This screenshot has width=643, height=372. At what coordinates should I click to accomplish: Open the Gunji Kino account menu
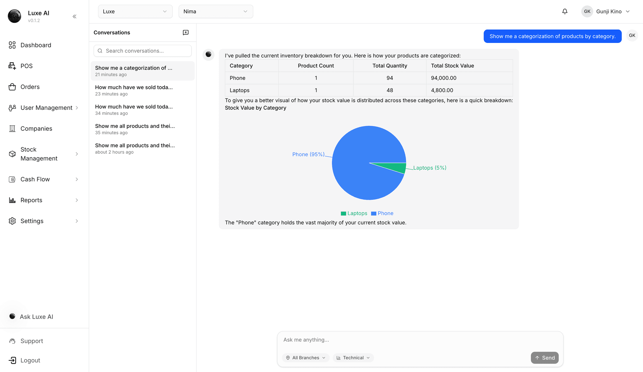606,12
